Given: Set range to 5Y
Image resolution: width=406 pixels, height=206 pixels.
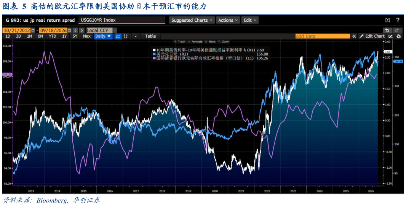Looking at the screenshot, I should (75, 36).
